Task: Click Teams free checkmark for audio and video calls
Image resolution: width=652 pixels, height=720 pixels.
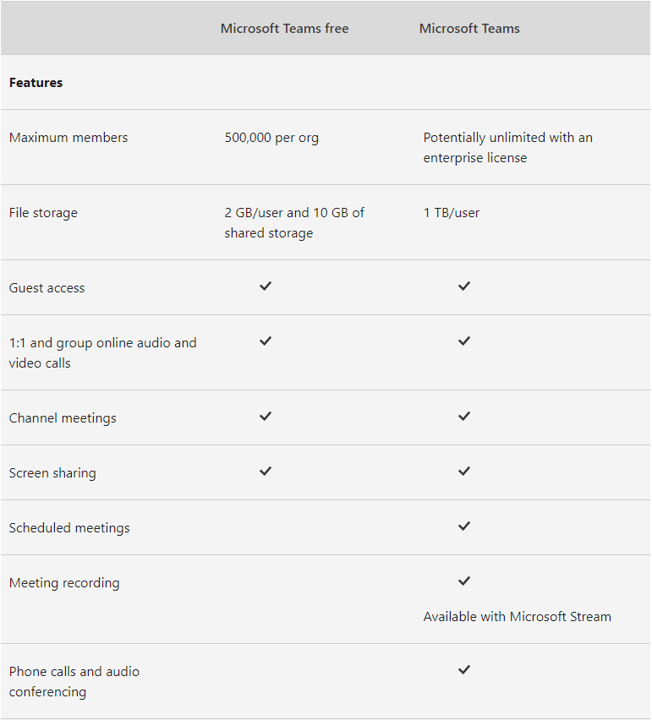Action: [x=266, y=341]
